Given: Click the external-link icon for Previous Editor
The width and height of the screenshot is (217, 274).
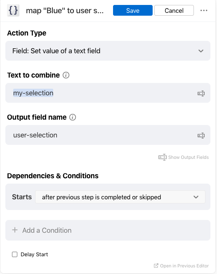Looking at the screenshot, I should (156, 266).
